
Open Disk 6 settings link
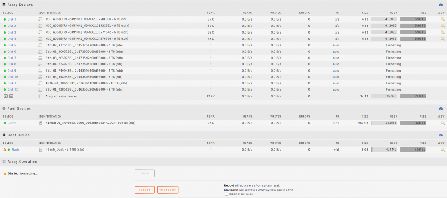(x=12, y=51)
